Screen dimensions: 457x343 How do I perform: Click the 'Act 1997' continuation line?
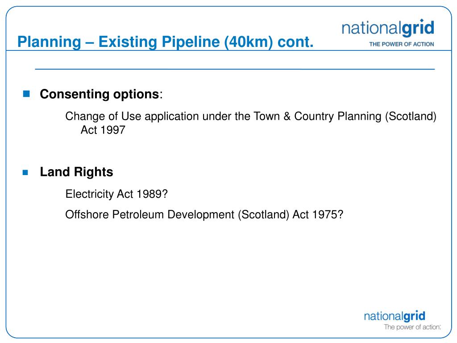[x=103, y=130]
